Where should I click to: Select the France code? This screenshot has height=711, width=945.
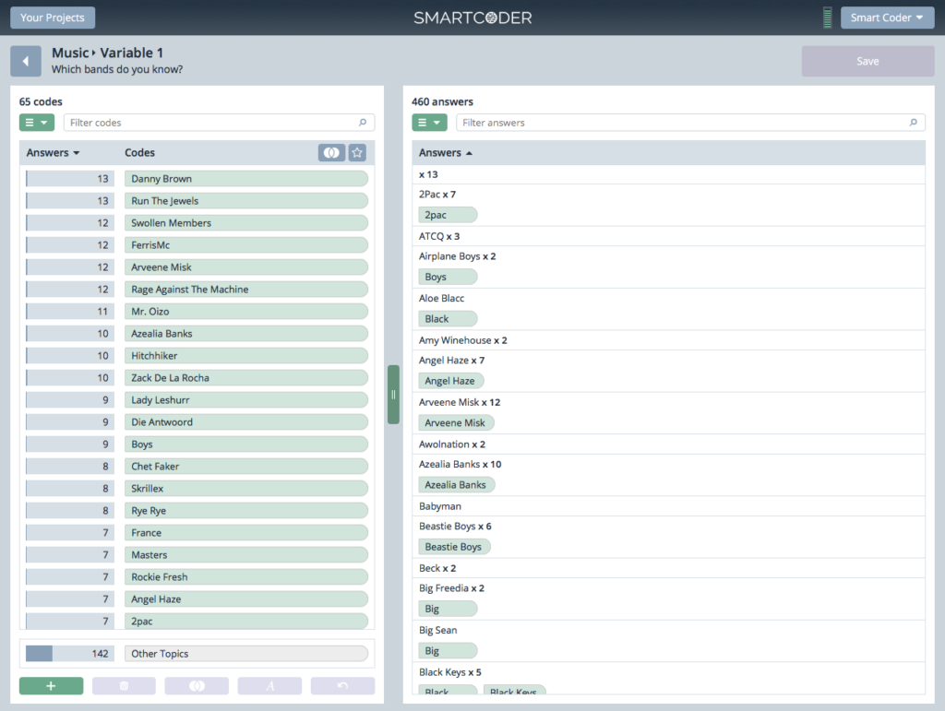pos(246,532)
